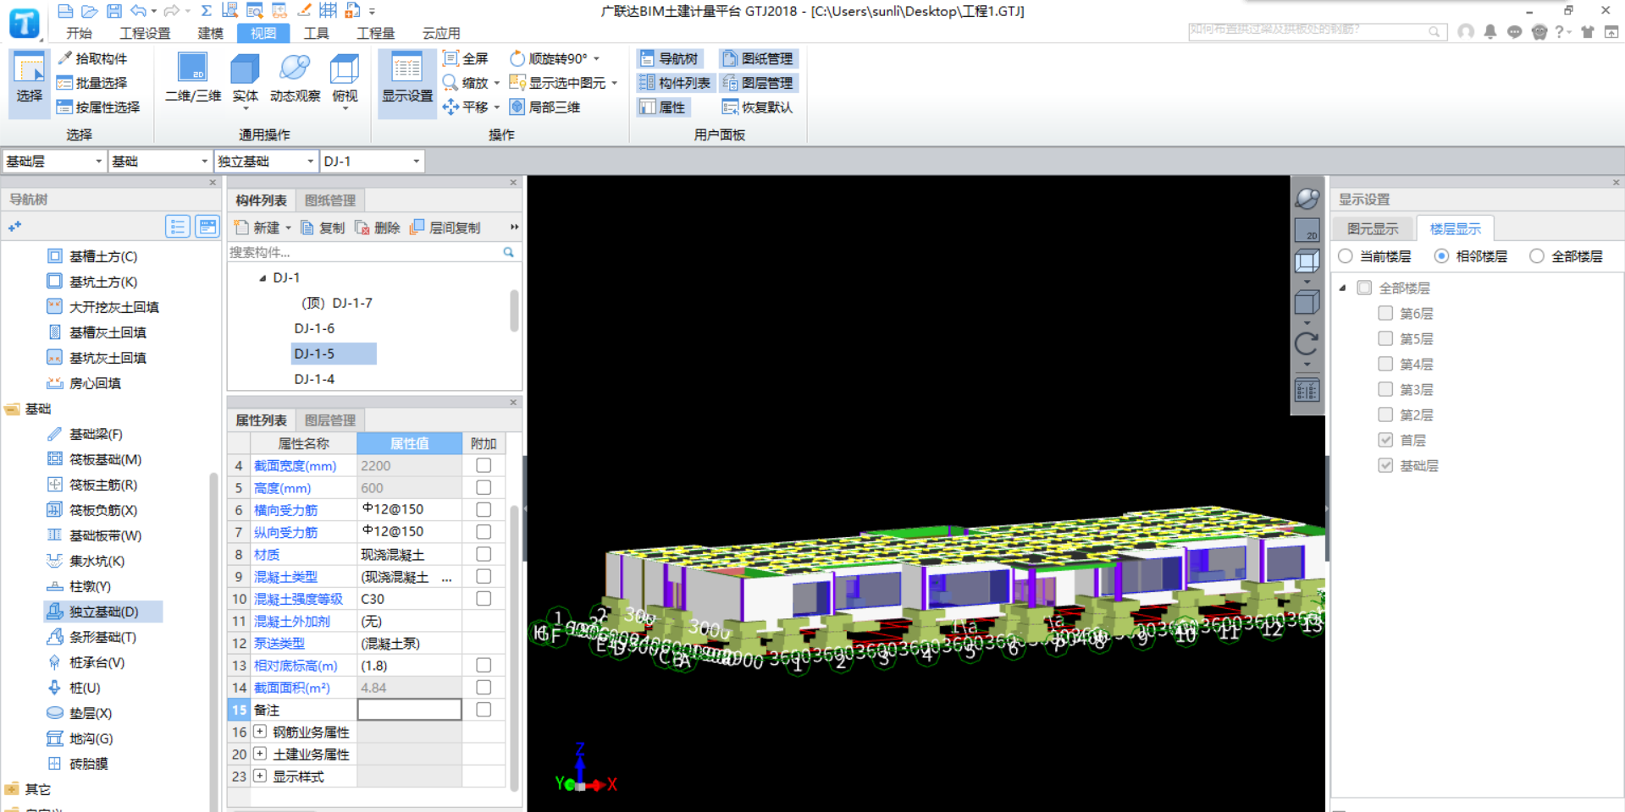This screenshot has width=1625, height=812.
Task: Open the 工程量 ribbon tab
Action: coord(375,33)
